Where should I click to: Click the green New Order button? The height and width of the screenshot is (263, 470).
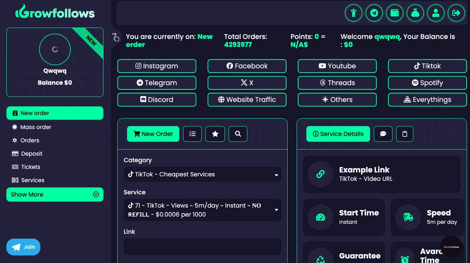(153, 134)
